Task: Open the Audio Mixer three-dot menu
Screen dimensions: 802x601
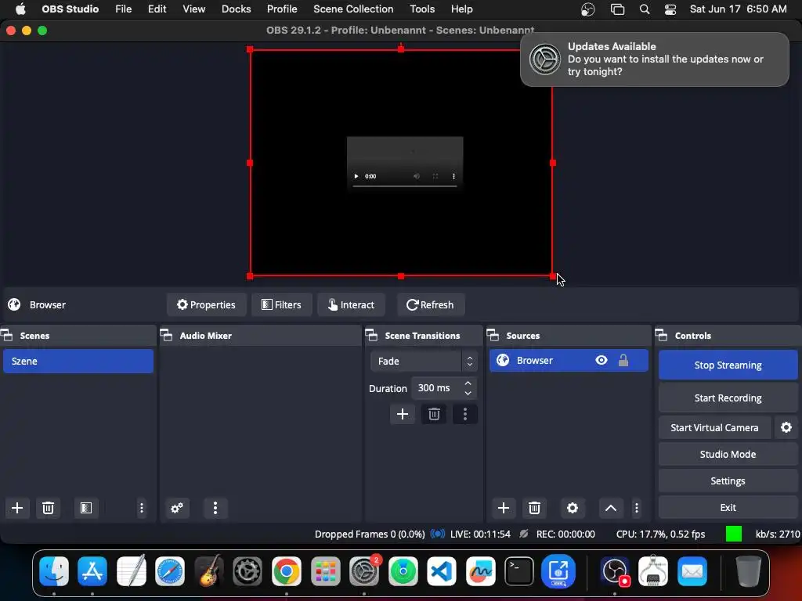Action: (215, 508)
